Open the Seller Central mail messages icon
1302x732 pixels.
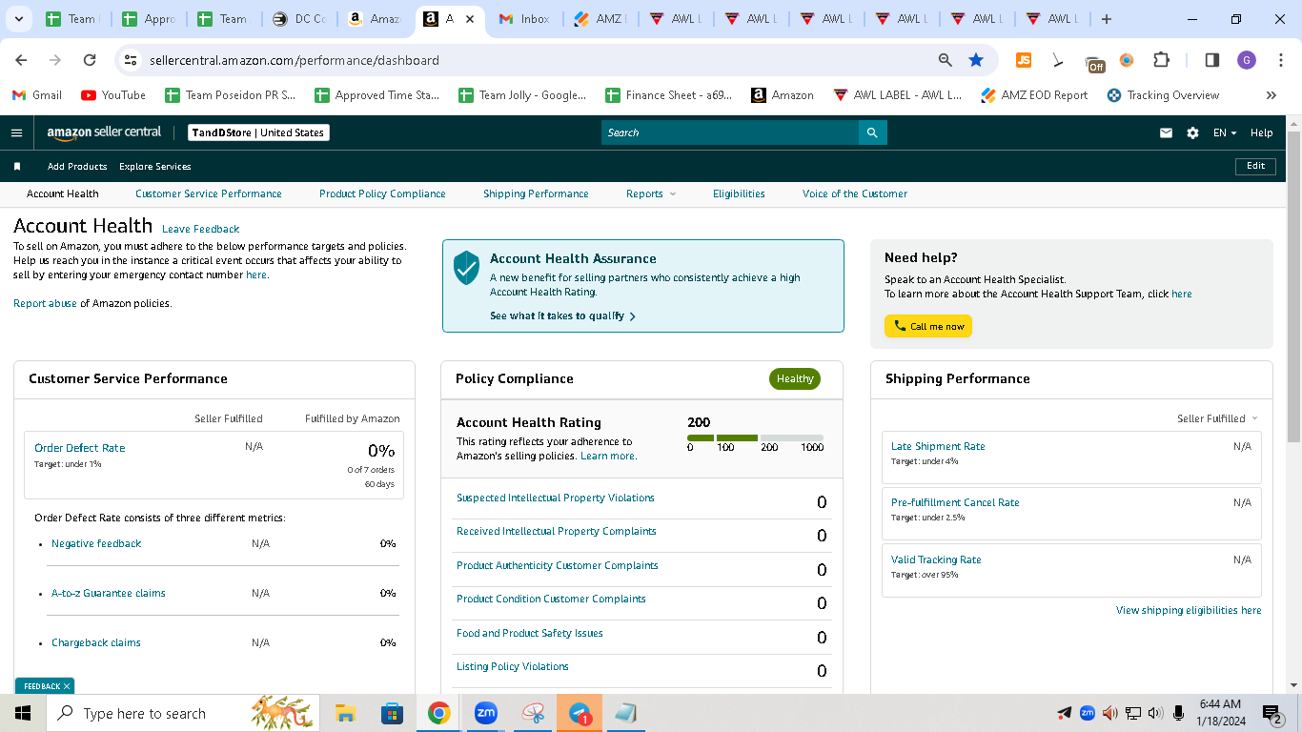click(x=1166, y=133)
